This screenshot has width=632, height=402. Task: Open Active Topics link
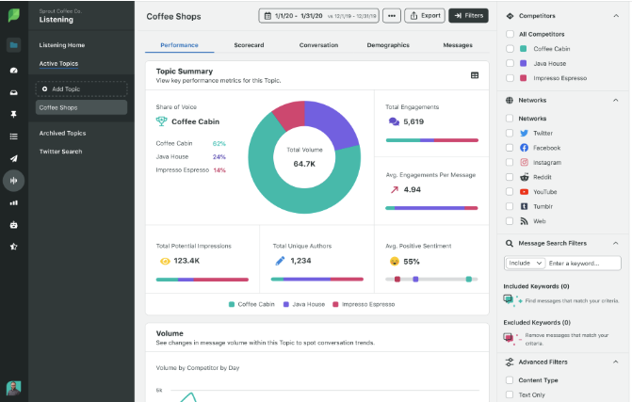coord(58,64)
